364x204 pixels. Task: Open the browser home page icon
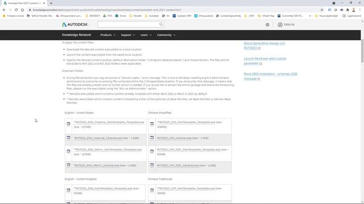[x=22, y=10]
